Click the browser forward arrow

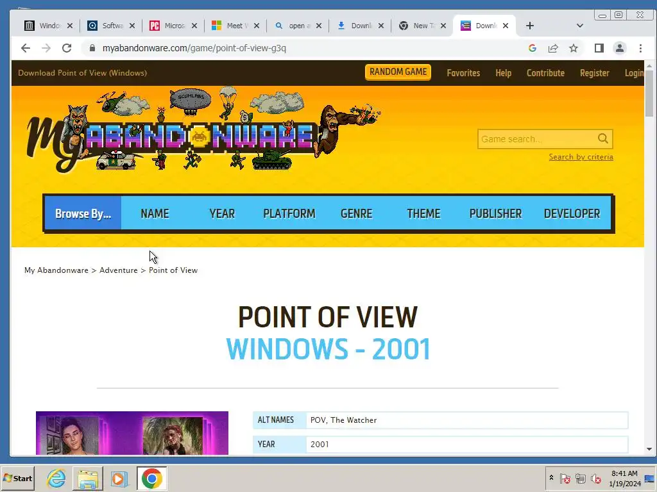coord(46,48)
